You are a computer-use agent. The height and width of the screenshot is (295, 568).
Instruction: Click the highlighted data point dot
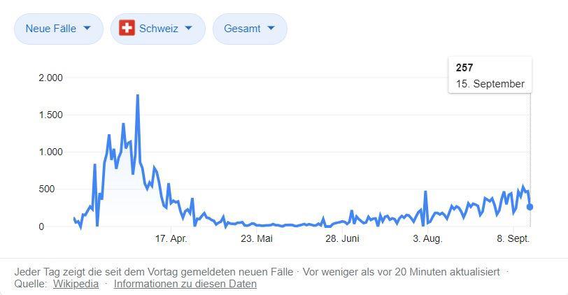point(530,207)
